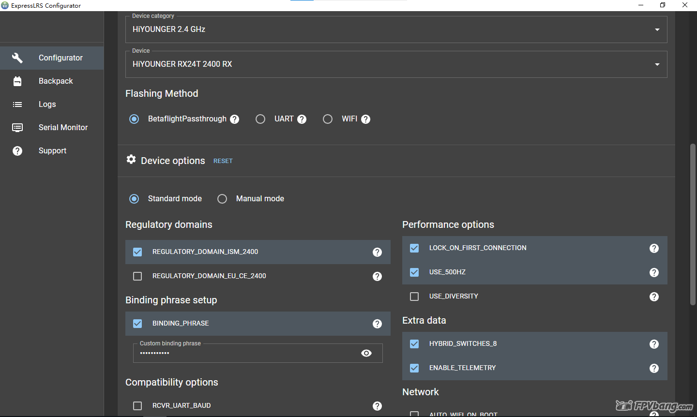Select UART flashing method

point(260,119)
